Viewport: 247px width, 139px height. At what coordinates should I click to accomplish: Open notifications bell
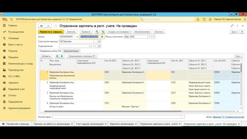198,19
